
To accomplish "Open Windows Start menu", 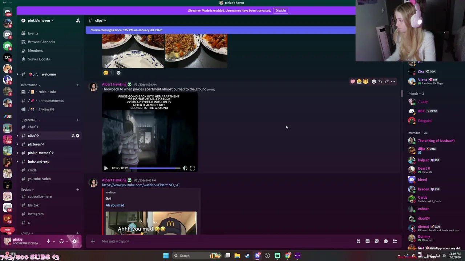I will (166, 256).
